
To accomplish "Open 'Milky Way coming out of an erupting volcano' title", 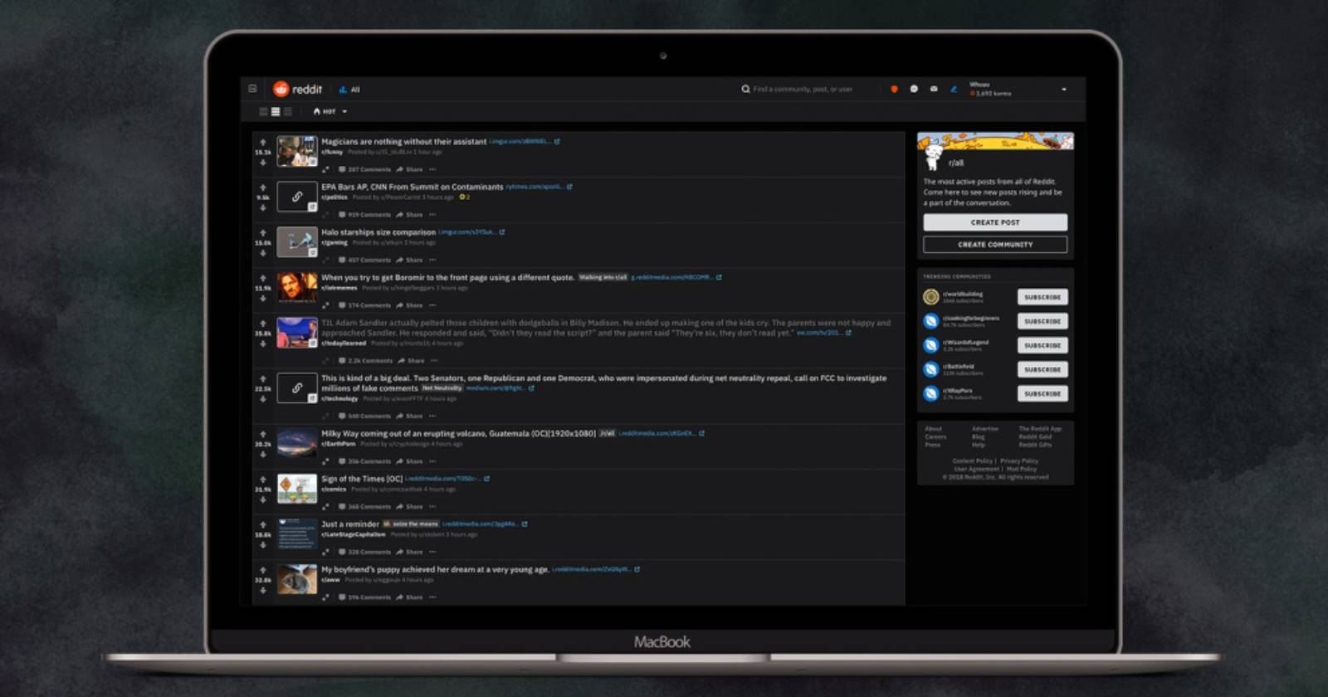I will pos(458,433).
